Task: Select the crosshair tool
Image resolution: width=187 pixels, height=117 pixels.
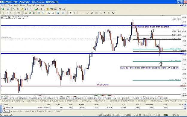Action: pyautogui.click(x=75, y=13)
